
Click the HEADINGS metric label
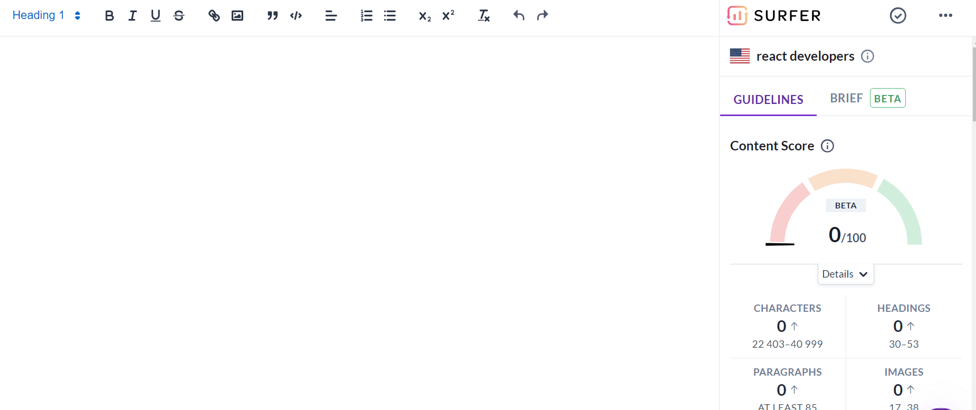[x=904, y=308]
